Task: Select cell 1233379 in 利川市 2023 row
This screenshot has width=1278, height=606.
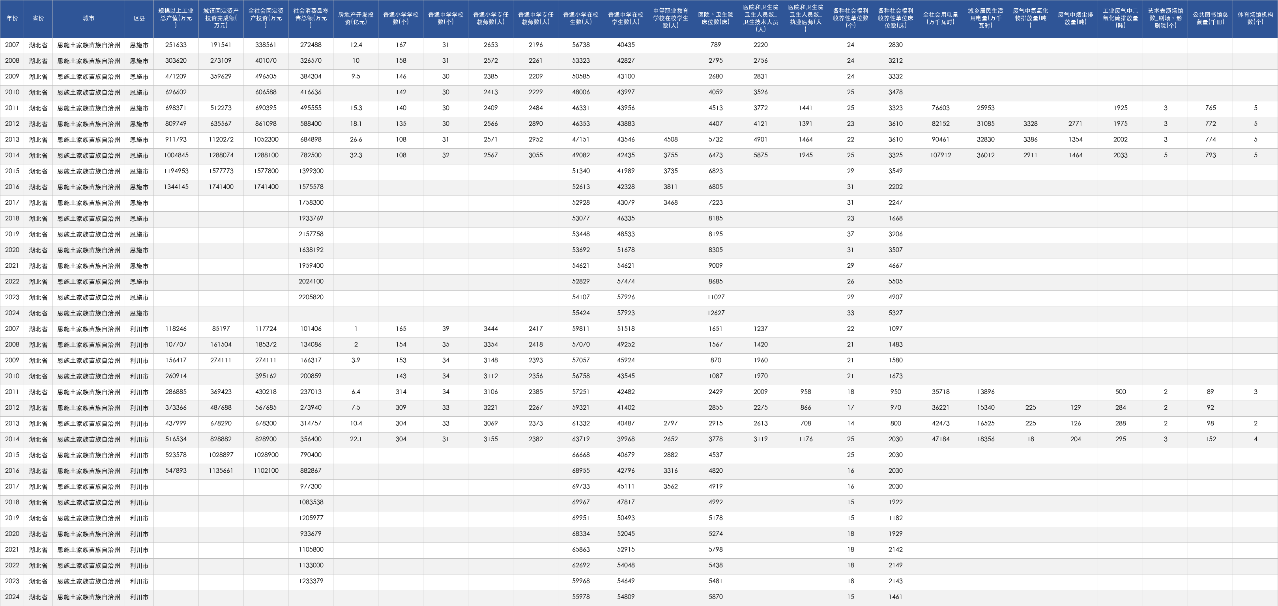Action: point(311,581)
